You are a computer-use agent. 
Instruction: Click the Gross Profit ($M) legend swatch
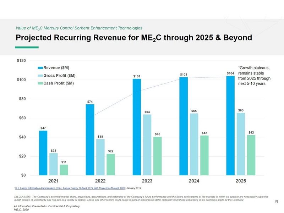pos(40,76)
